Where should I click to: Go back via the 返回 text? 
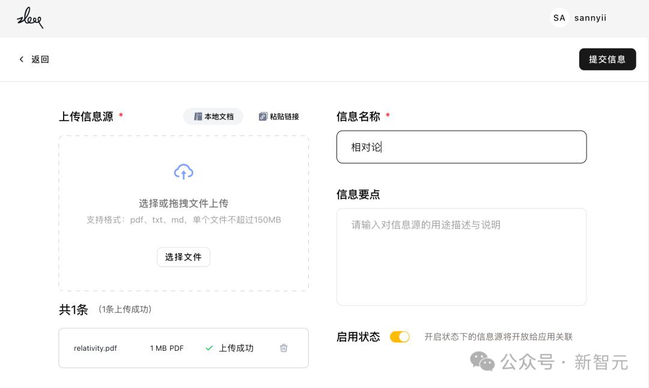[x=40, y=59]
